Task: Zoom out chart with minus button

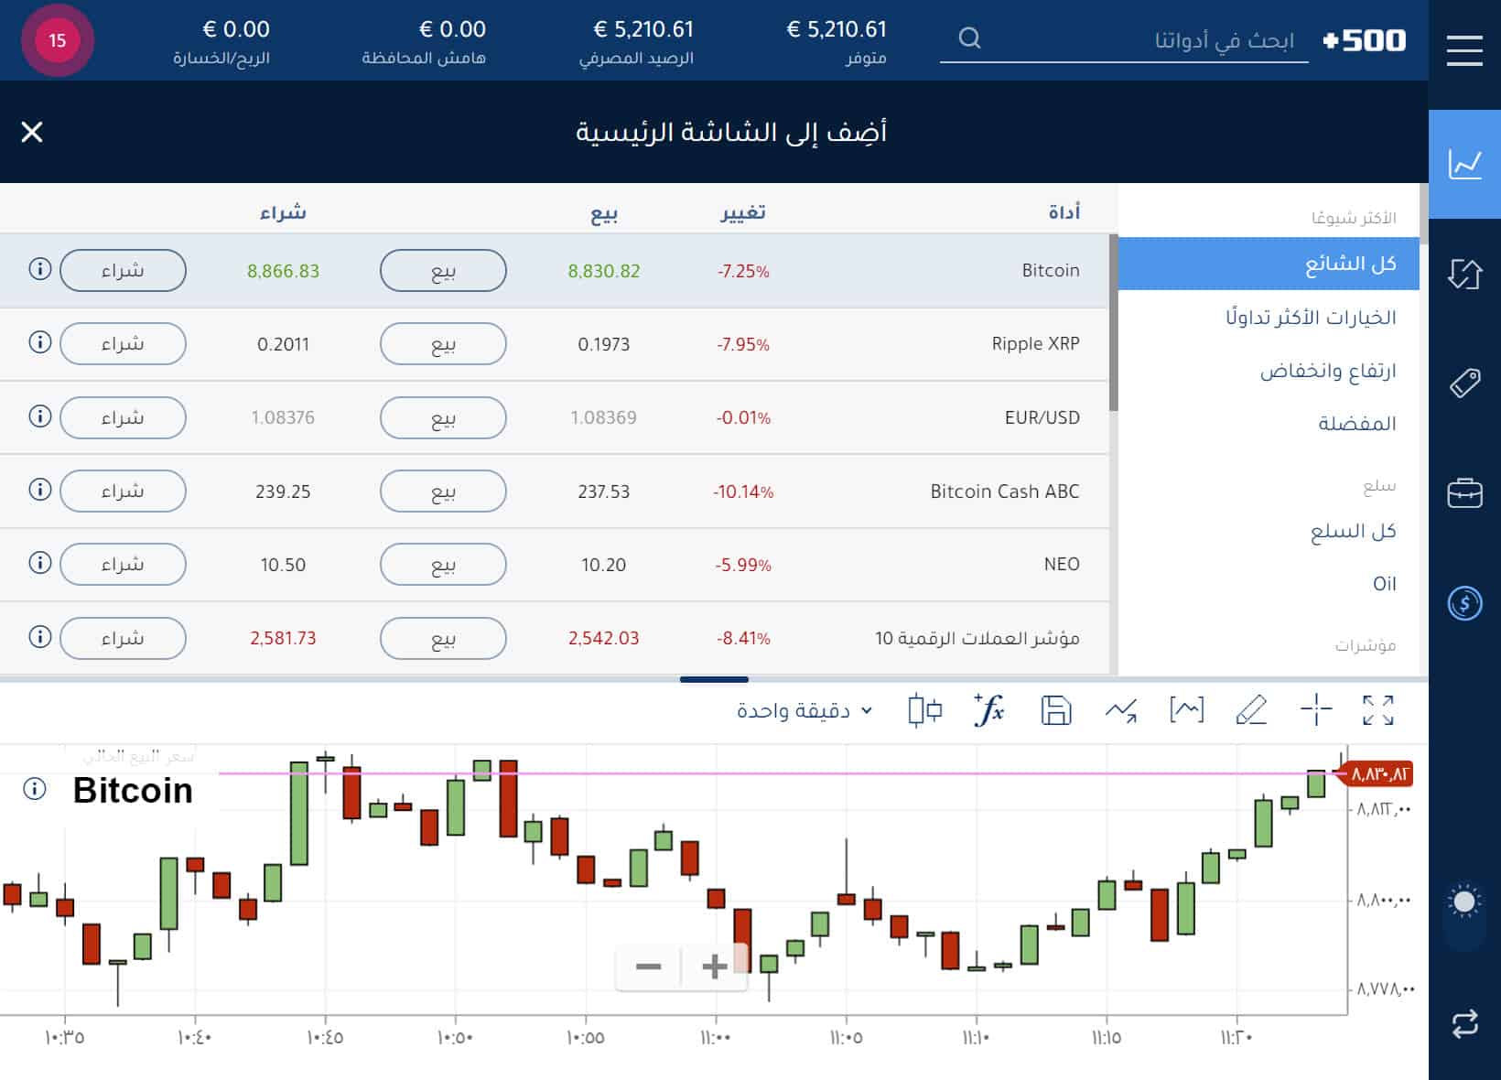Action: tap(648, 967)
